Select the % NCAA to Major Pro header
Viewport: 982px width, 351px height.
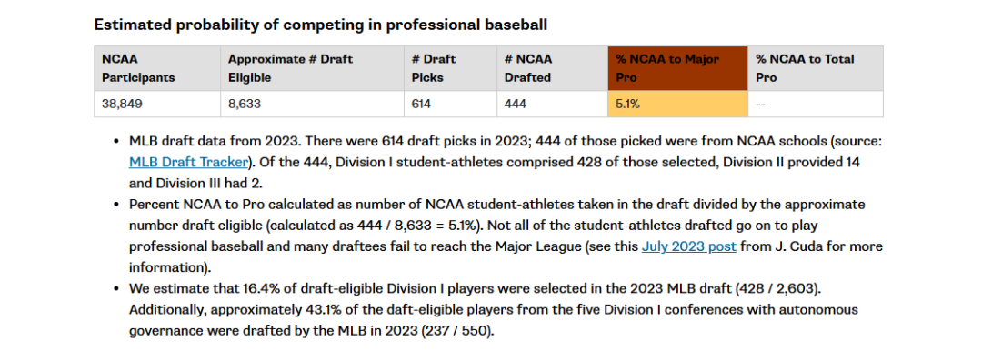coord(677,68)
